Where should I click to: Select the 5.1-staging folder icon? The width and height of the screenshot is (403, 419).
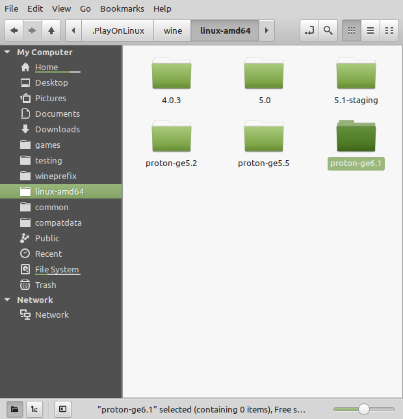(356, 73)
